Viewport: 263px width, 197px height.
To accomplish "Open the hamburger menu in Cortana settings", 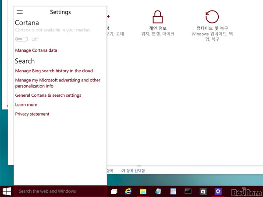I will 20,12.
